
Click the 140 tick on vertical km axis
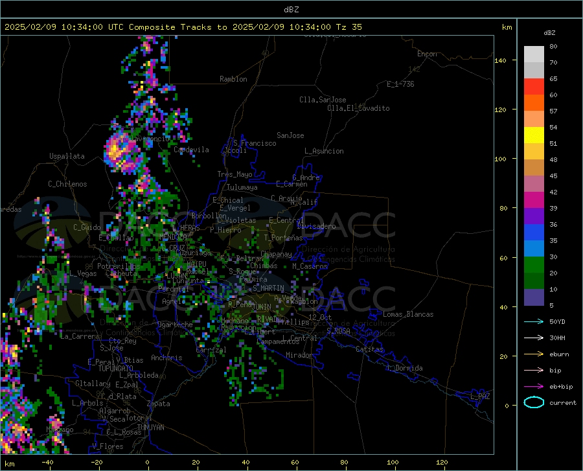[x=500, y=60]
